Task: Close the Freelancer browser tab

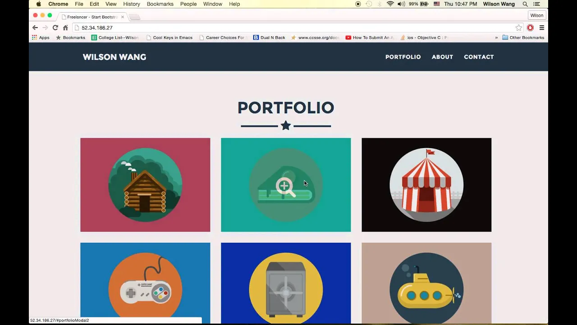Action: 123,17
